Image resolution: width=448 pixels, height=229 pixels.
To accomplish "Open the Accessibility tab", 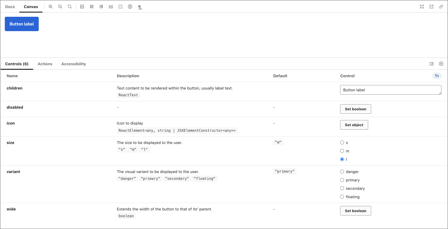I will 74,64.
